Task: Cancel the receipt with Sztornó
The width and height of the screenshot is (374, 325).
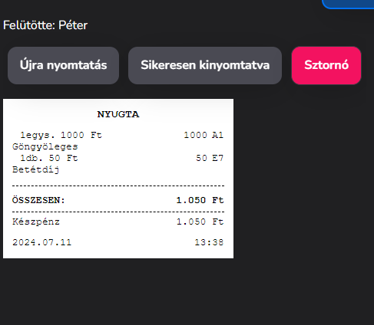Action: [326, 65]
